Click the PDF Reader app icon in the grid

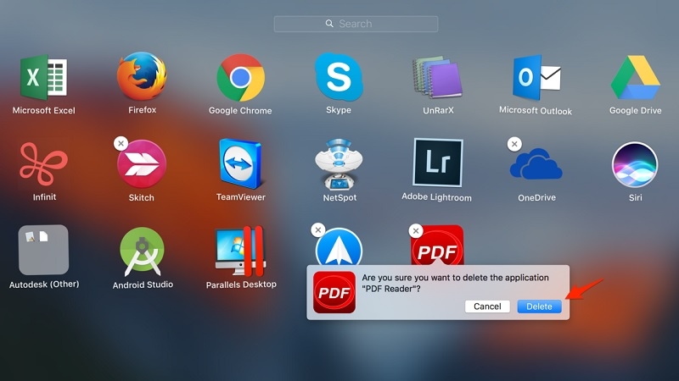click(x=437, y=246)
